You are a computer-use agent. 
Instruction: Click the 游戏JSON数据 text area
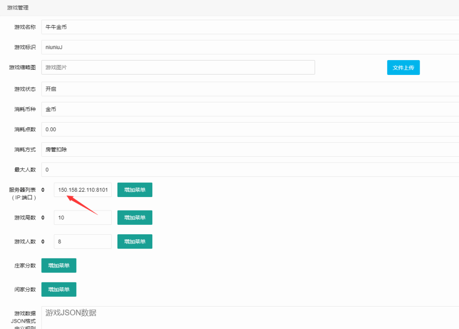[249, 318]
